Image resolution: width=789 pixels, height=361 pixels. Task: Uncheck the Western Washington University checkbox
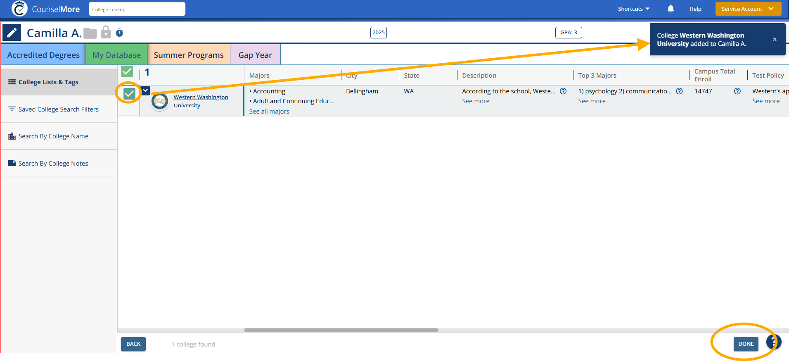pyautogui.click(x=129, y=94)
